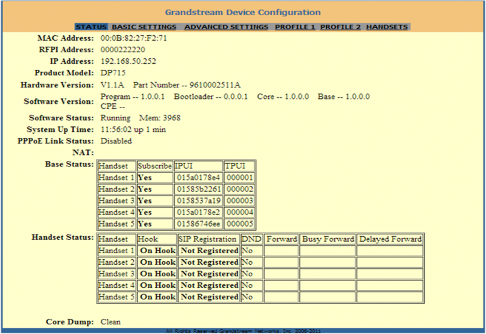This screenshot has width=486, height=334.
Task: Click On Hook for Handset 1
Action: coord(157,251)
